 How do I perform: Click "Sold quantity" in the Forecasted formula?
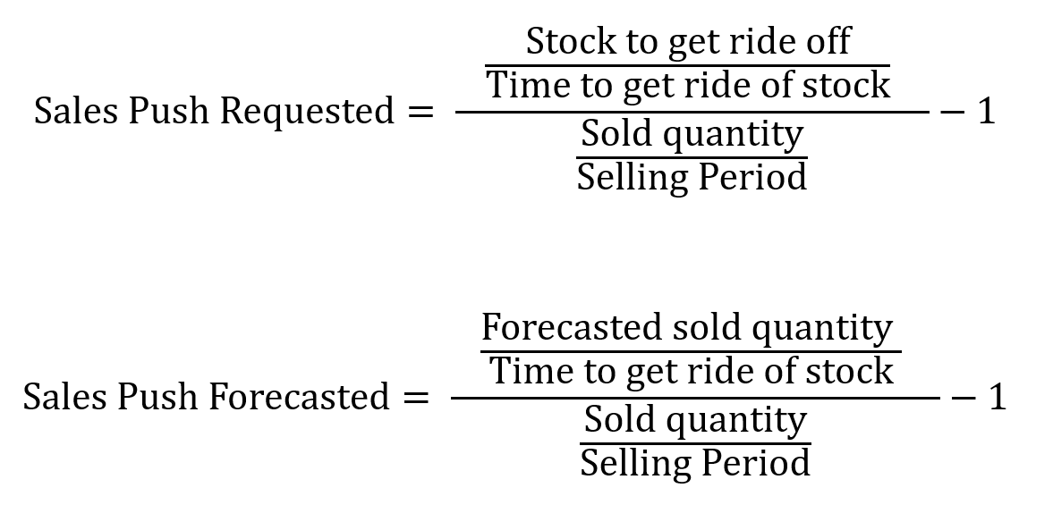pos(695,420)
